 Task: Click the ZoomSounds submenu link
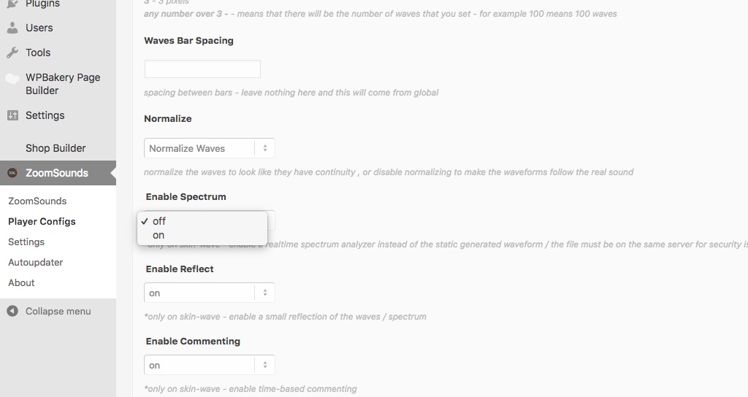(37, 201)
